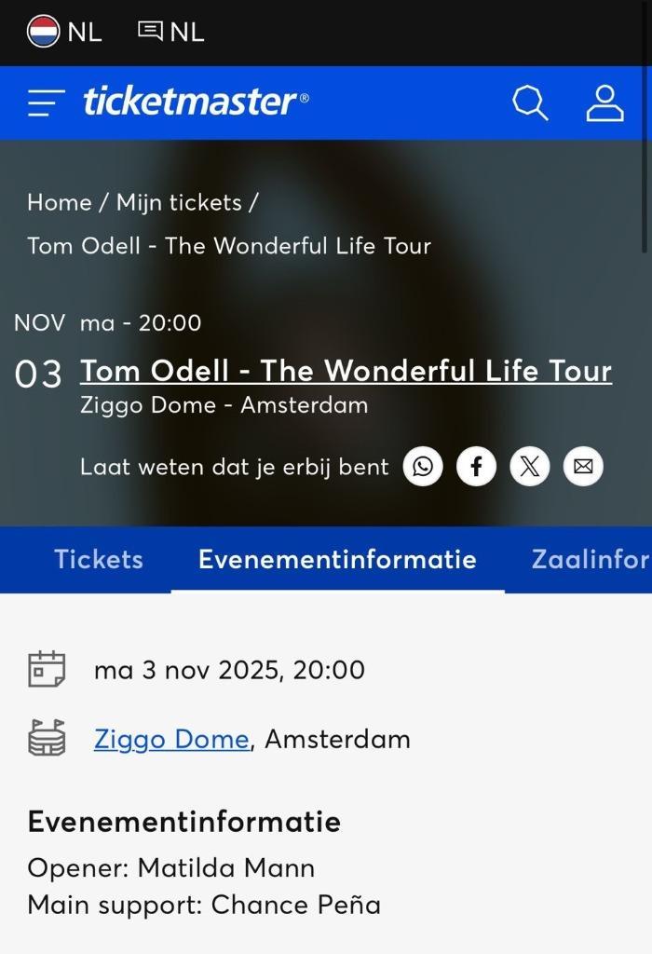Go to the Home breadcrumb
This screenshot has height=954, width=652.
click(59, 202)
